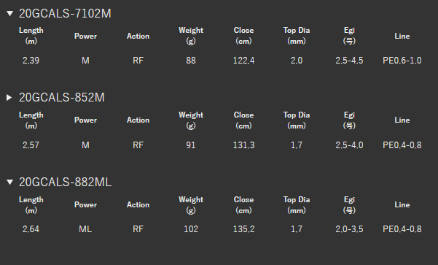This screenshot has height=265, width=438.
Task: Collapse the 20GCALS-882ML disclosure triangle
Action: click(9, 183)
